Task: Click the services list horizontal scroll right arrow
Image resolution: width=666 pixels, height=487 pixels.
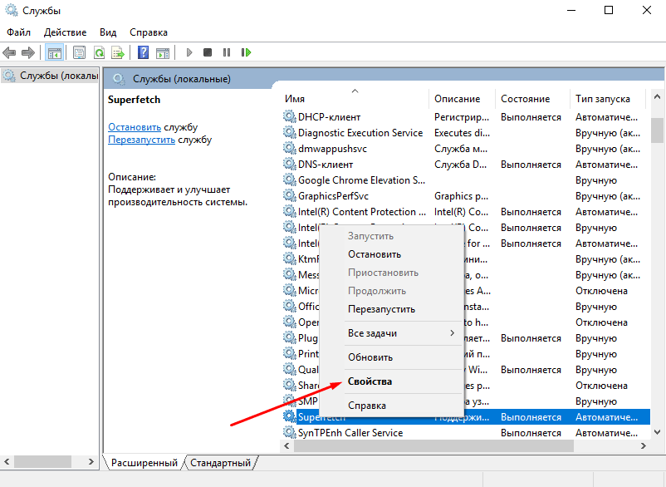Action: coord(644,445)
